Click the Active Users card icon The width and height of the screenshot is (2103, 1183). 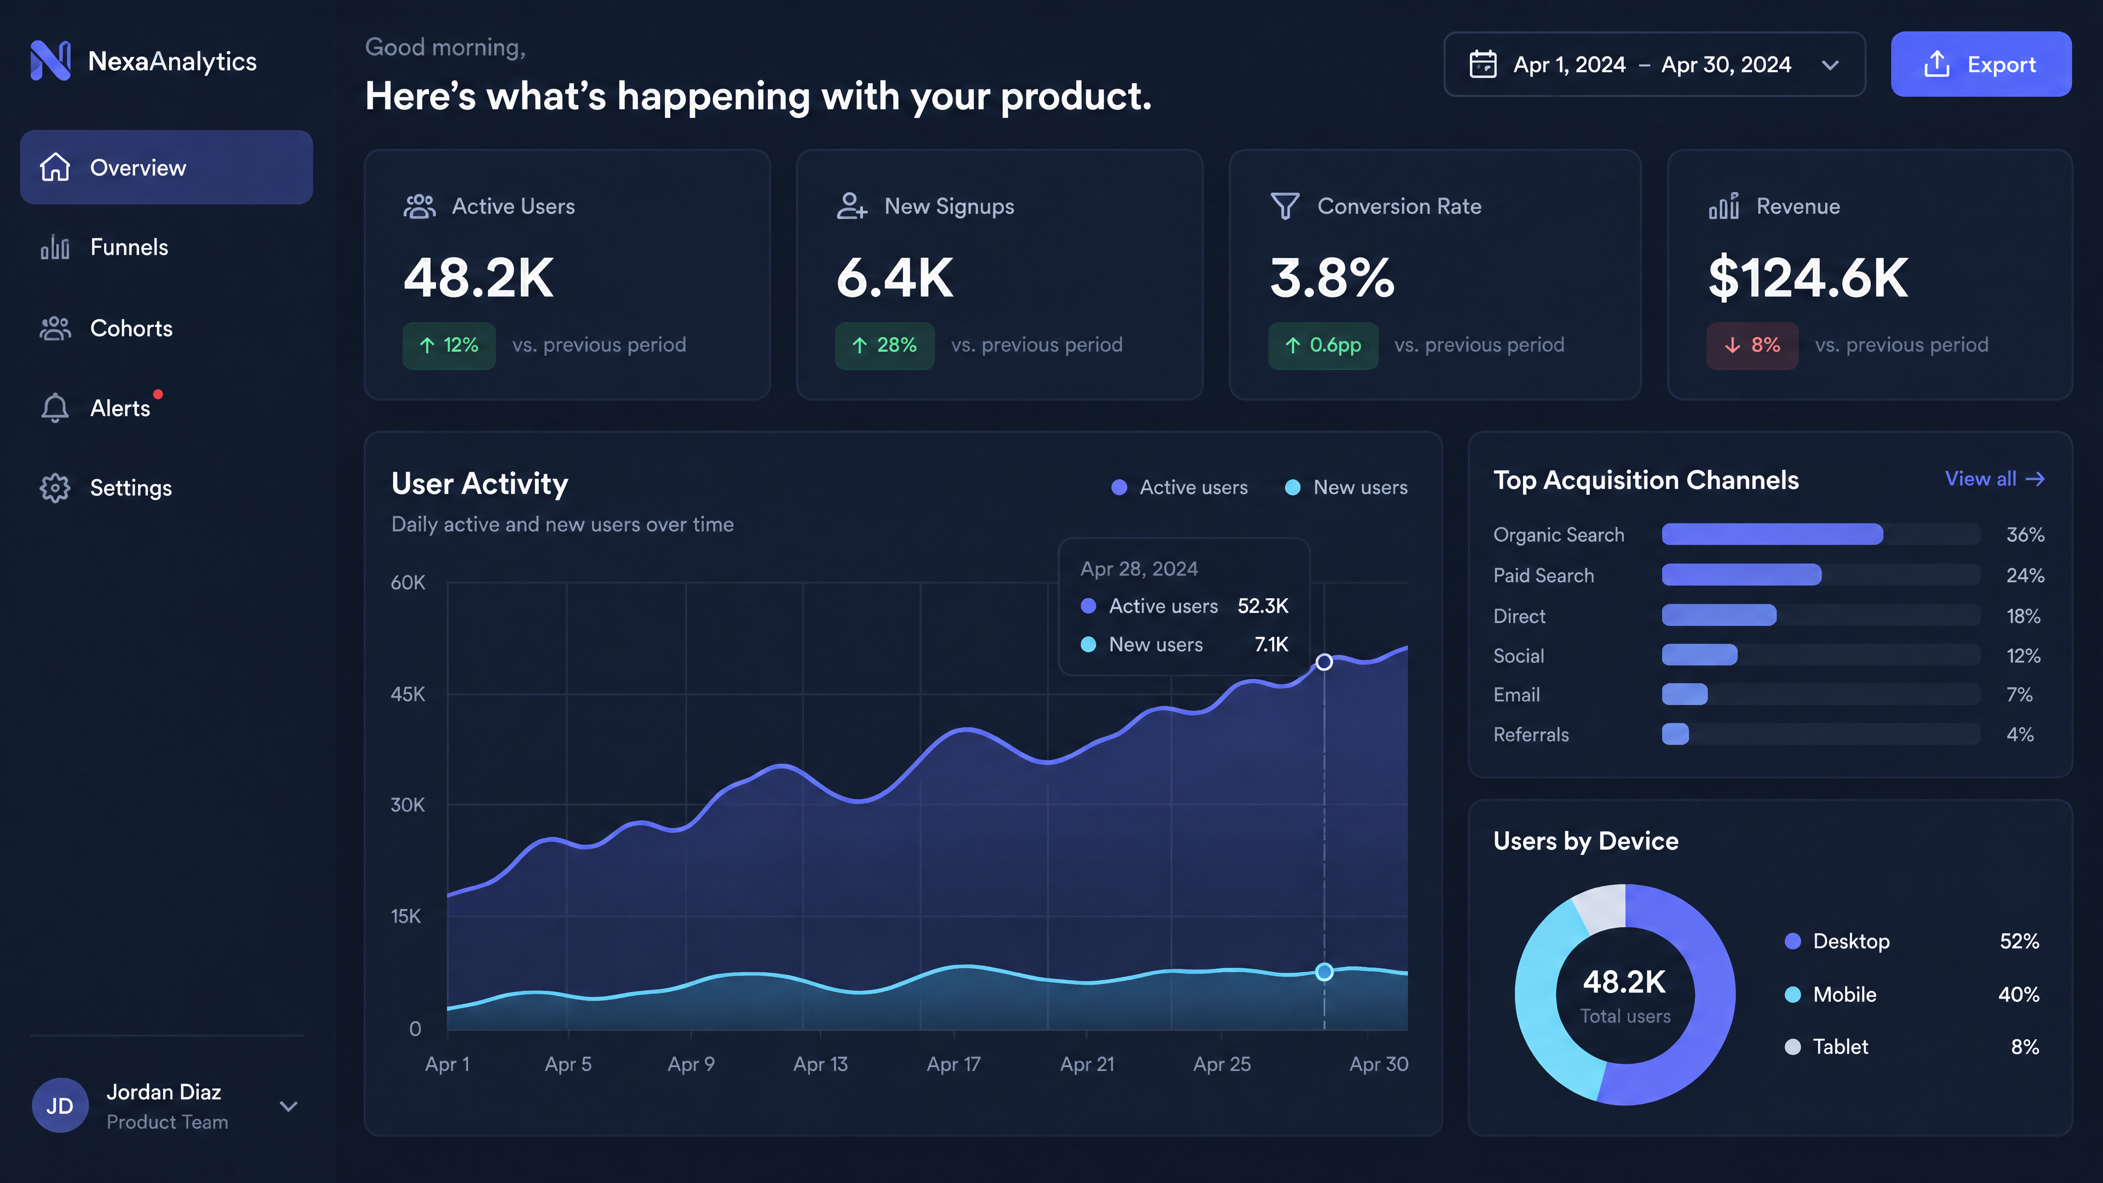coord(420,206)
